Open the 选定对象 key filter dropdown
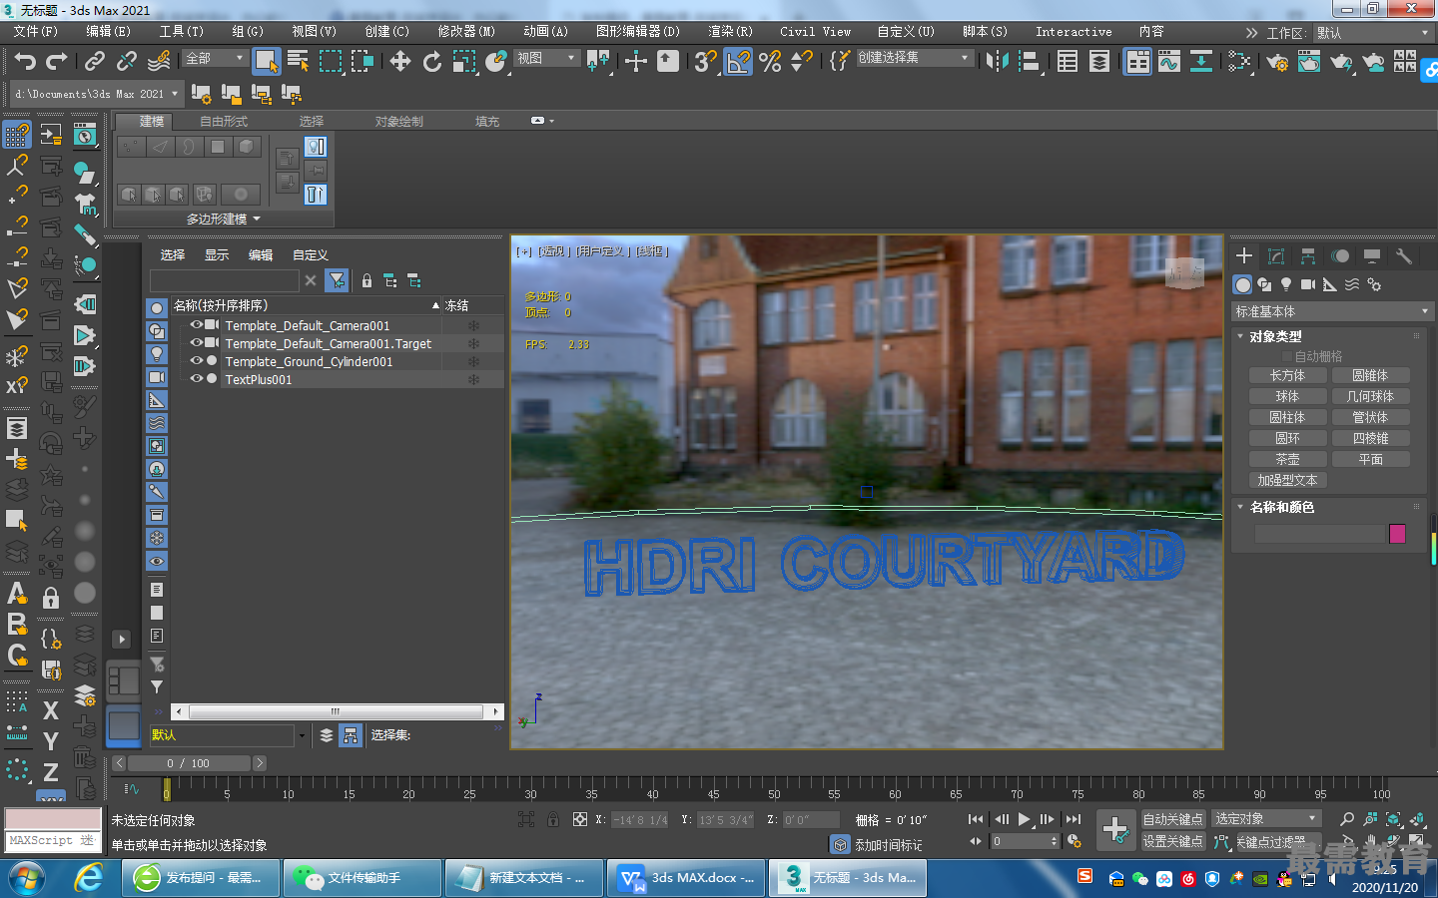Screen dimensions: 1438x898 click(x=1266, y=818)
